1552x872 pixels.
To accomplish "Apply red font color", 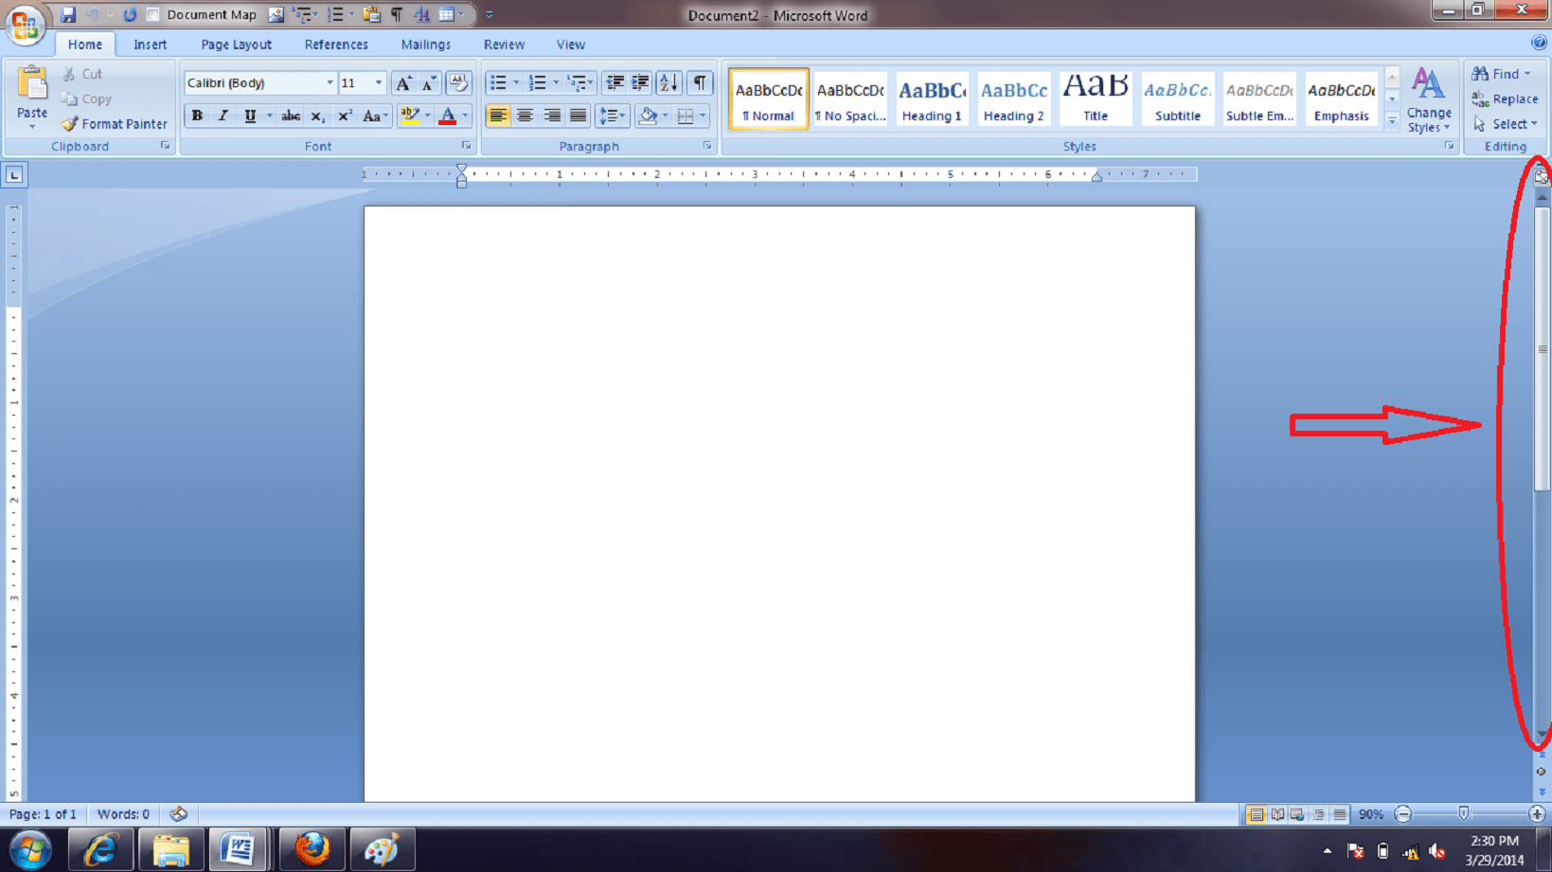I will pyautogui.click(x=448, y=116).
